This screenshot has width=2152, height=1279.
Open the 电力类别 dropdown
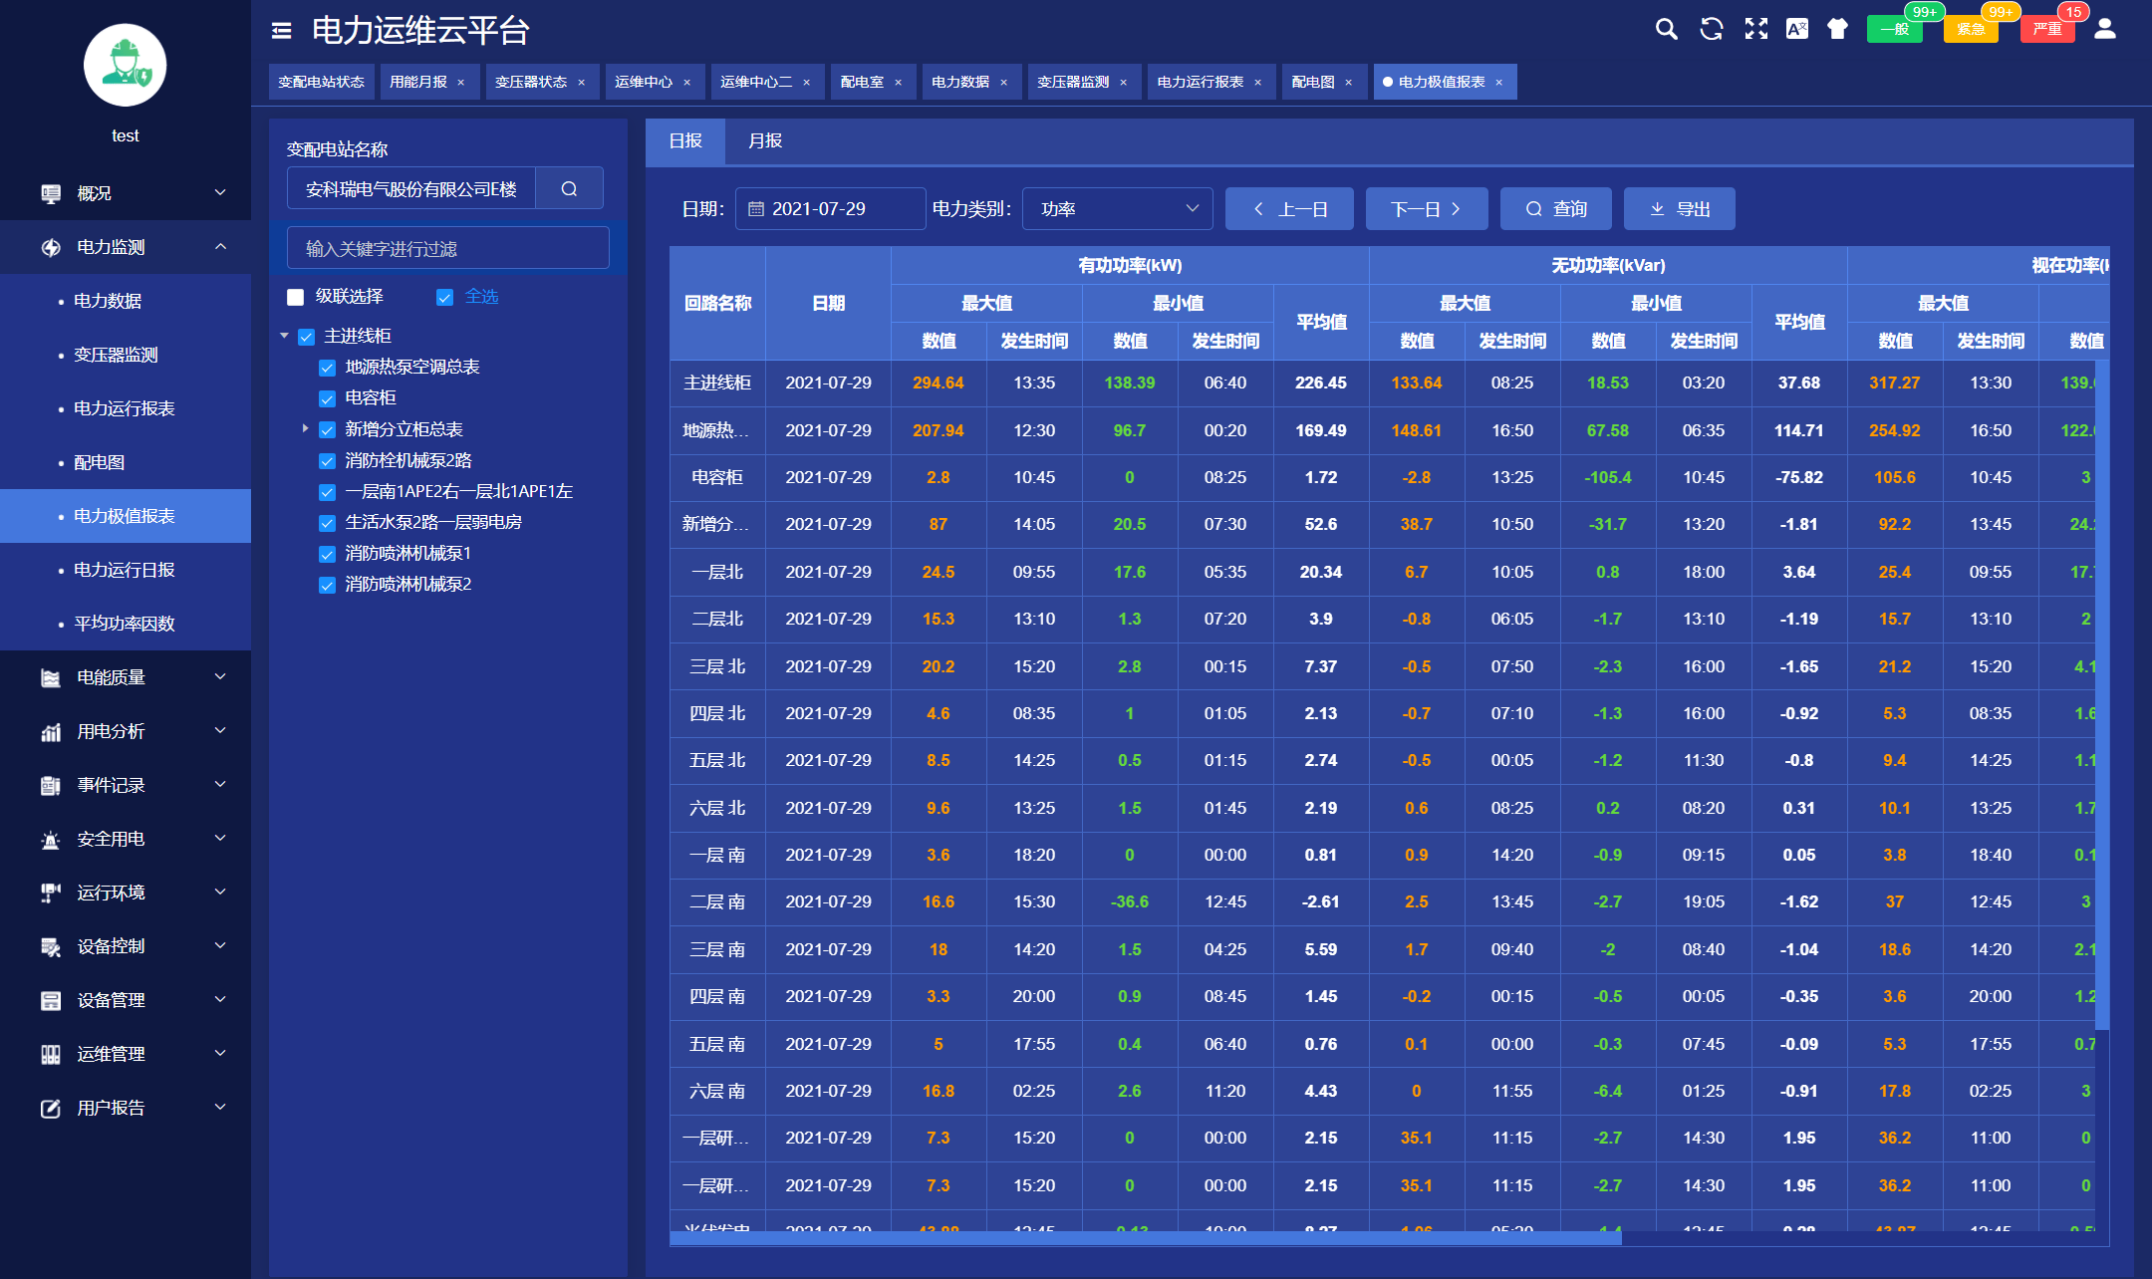click(1117, 209)
